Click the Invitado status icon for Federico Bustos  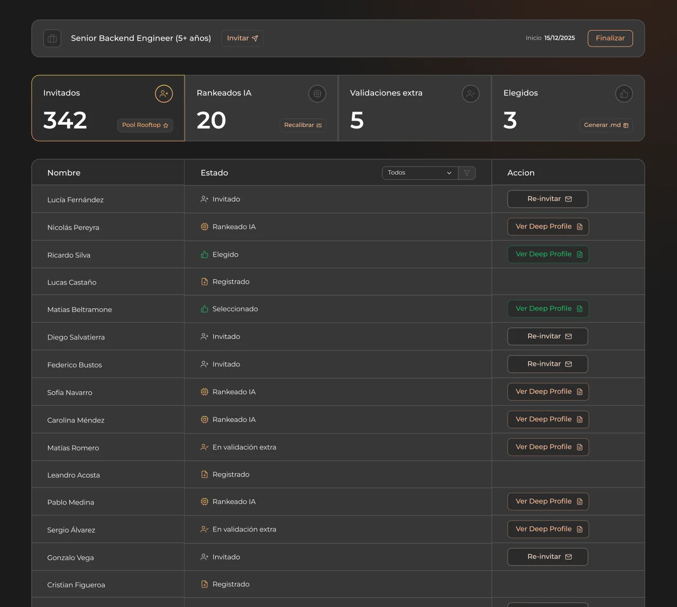point(205,364)
